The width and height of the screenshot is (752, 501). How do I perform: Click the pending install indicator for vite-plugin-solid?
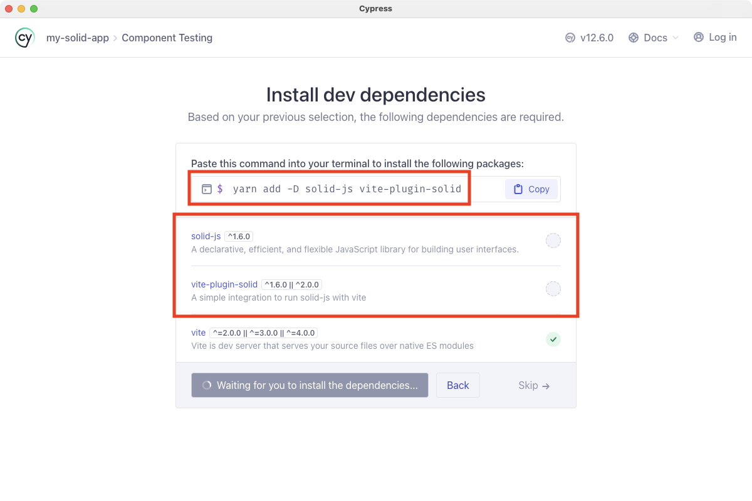(553, 289)
